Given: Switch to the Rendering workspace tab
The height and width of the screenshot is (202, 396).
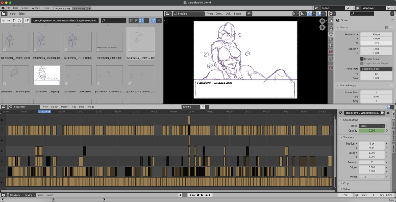Looking at the screenshot, I should click(80, 8).
